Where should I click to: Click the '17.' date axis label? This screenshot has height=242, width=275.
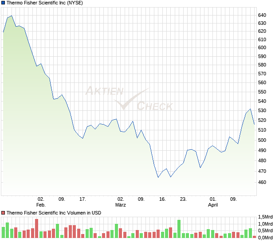82,199
